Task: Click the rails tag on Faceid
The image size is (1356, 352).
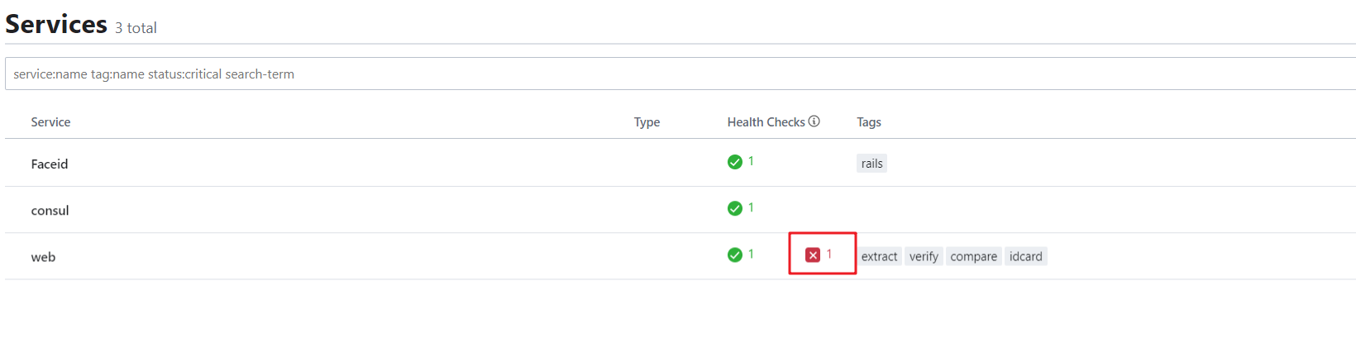Action: coord(871,164)
